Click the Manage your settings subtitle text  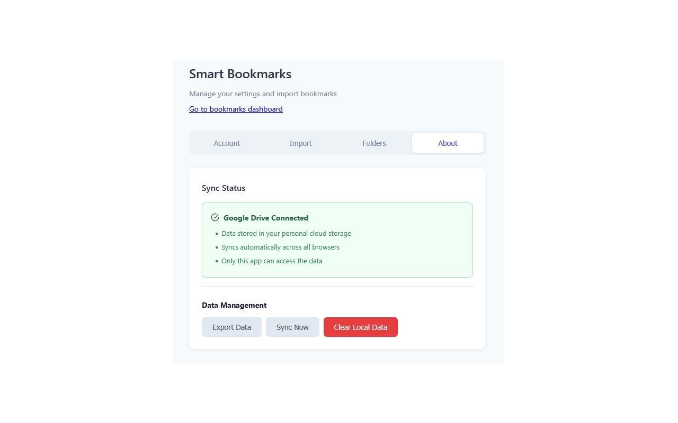(x=263, y=94)
